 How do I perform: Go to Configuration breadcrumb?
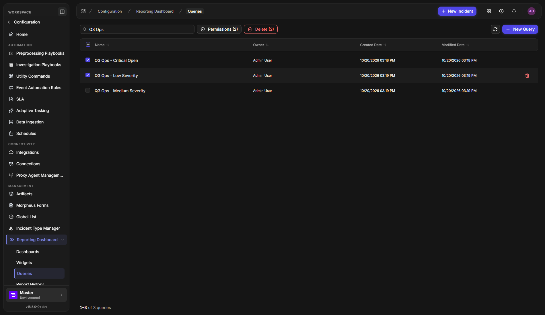coord(110,11)
